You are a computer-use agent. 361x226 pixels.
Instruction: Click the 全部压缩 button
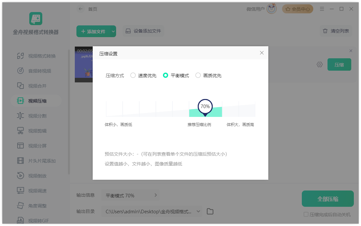pos(328,198)
